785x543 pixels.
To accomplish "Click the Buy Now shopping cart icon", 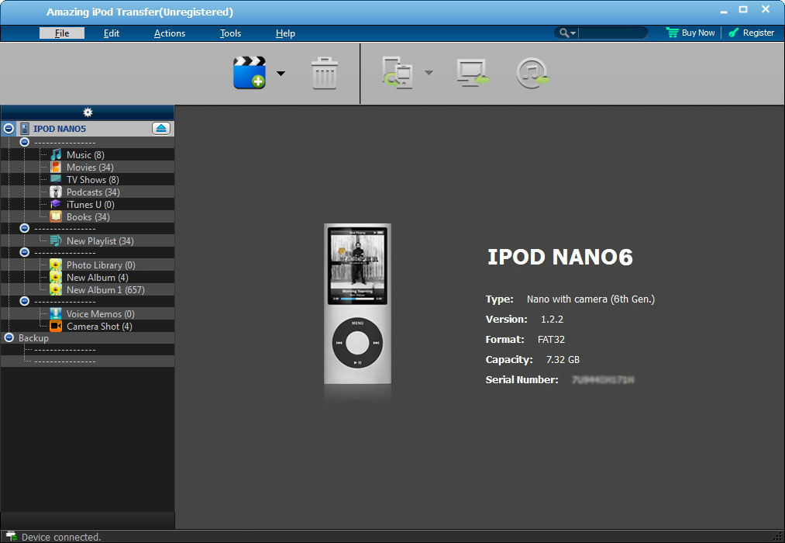I will (x=672, y=33).
